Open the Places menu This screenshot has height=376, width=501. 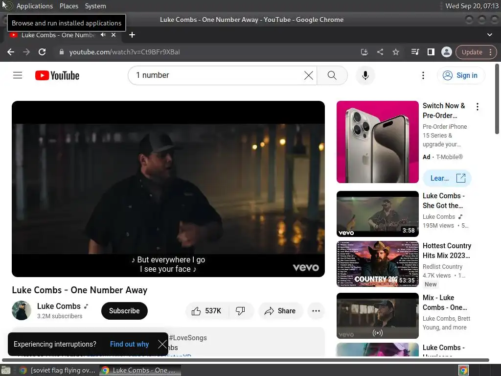(68, 6)
